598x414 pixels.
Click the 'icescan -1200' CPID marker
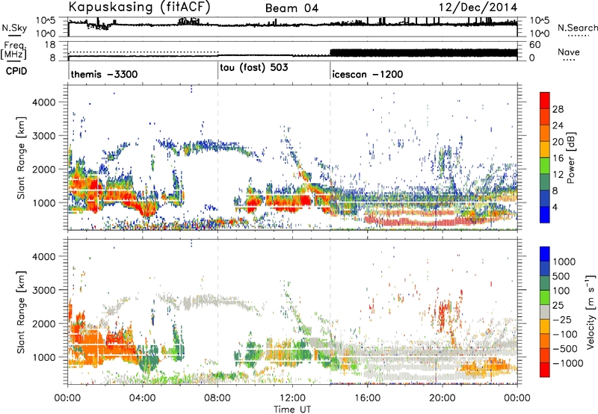click(367, 74)
